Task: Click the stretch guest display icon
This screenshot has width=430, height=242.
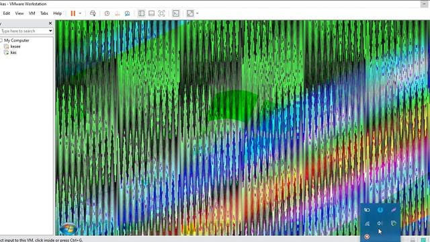Action: 190,13
